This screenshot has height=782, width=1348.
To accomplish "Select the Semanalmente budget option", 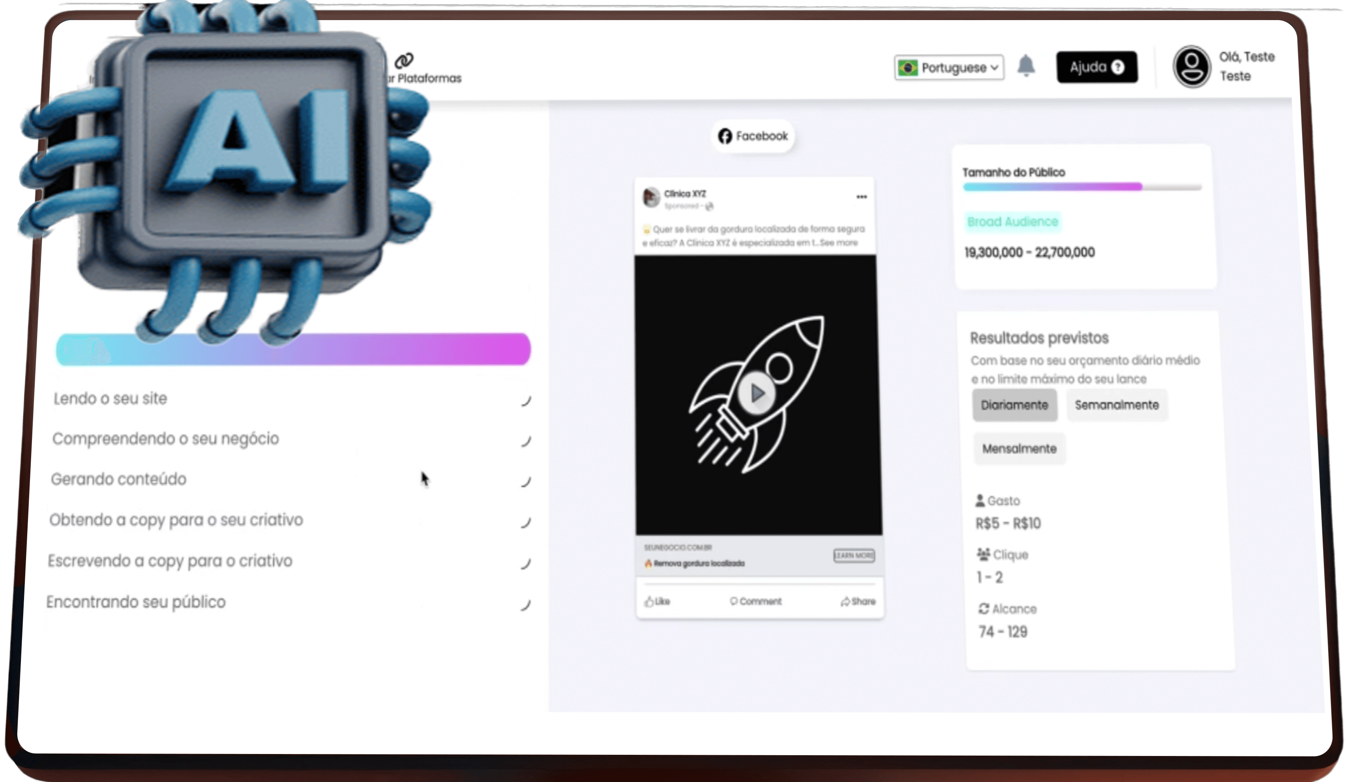I will point(1117,405).
